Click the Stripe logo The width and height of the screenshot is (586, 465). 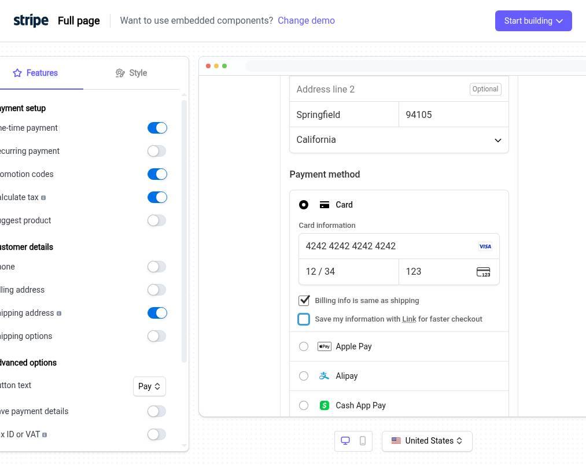[x=31, y=21]
